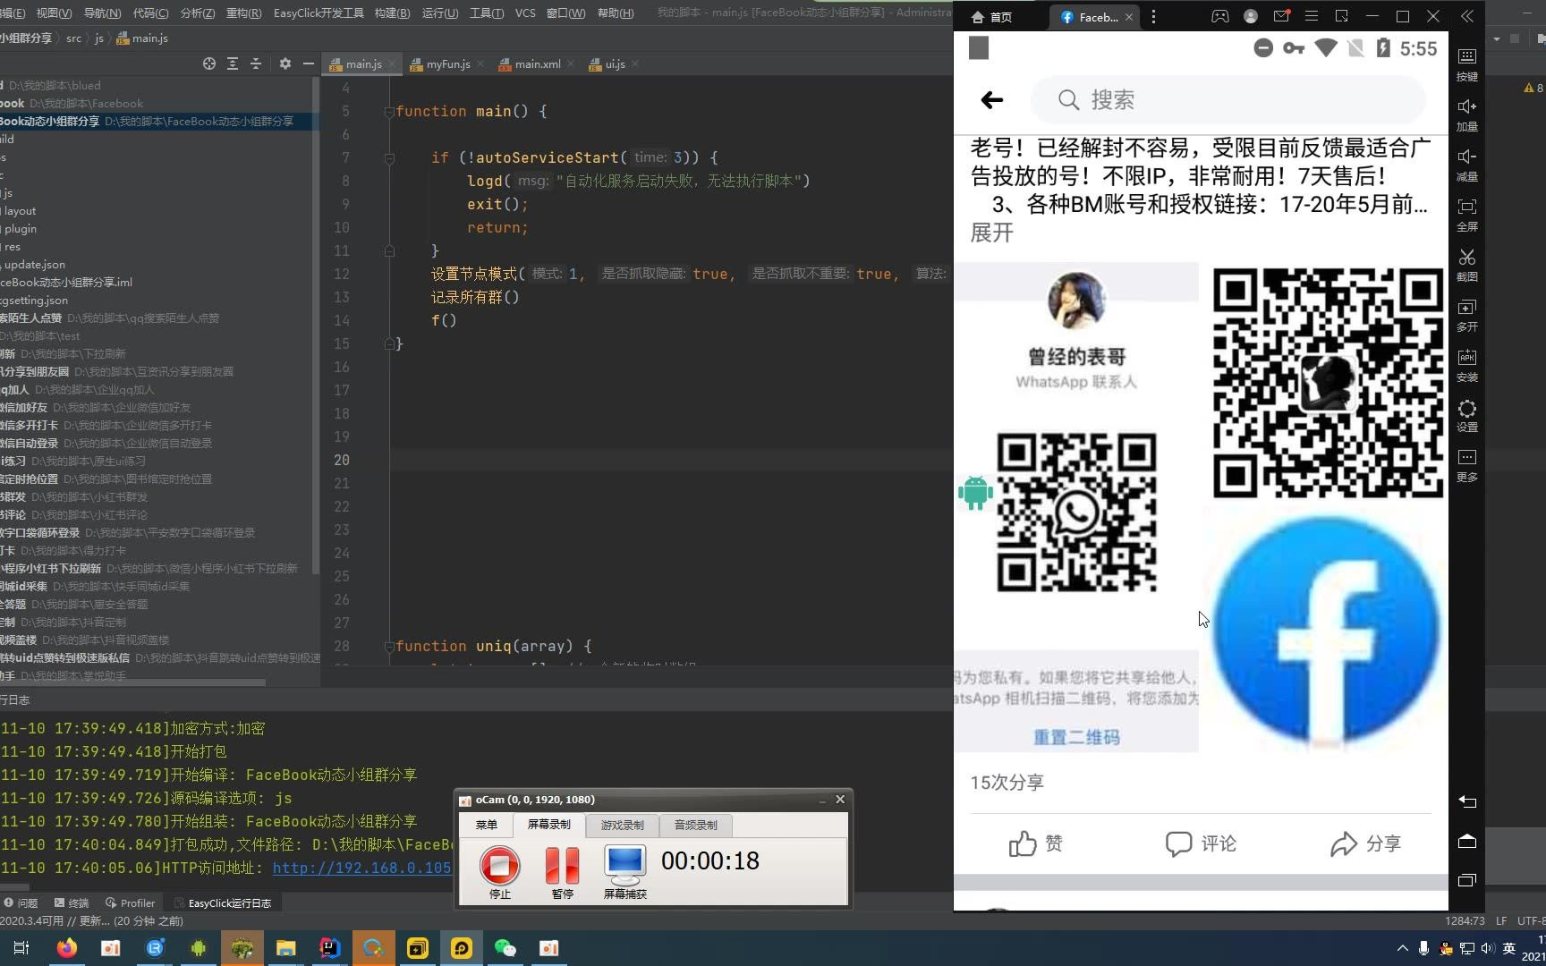Click the green Android floating icon
1546x966 pixels.
[x=975, y=493]
